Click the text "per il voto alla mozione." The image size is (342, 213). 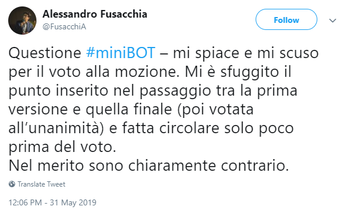pyautogui.click(x=94, y=72)
